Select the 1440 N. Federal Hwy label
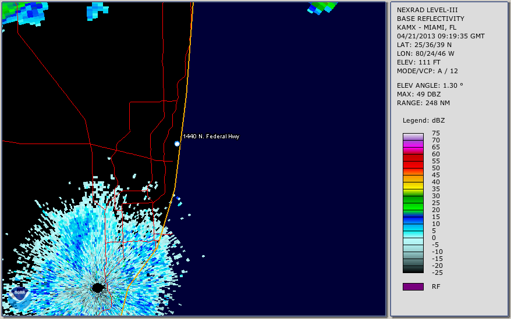511x319 pixels. [x=211, y=137]
